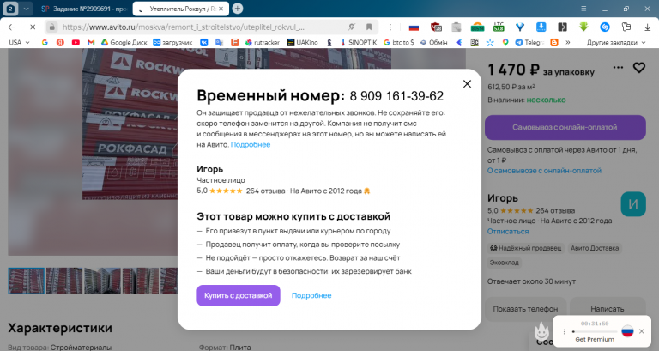
Task: Click 'Надёжный продавец' badge
Action: pos(525,248)
